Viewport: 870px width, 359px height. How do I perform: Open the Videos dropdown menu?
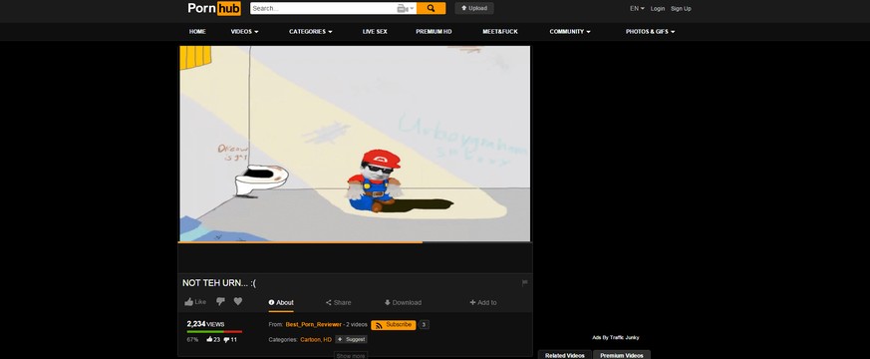[245, 32]
